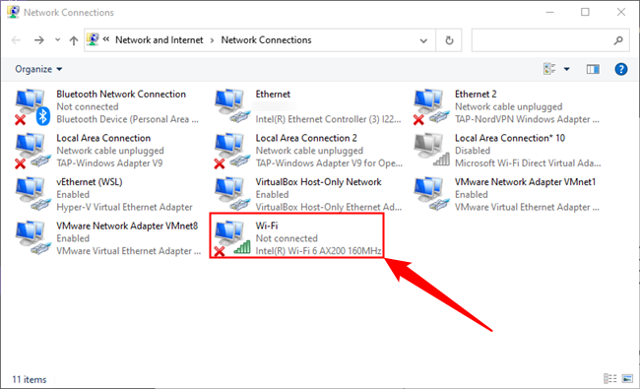Select the Local Area Connection 2 icon
The image size is (640, 389).
pos(231,151)
